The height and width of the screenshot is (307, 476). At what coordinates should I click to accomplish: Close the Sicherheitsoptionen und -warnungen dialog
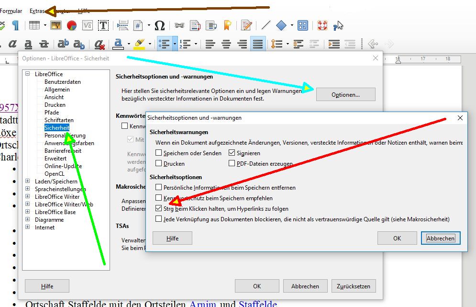tap(460, 118)
